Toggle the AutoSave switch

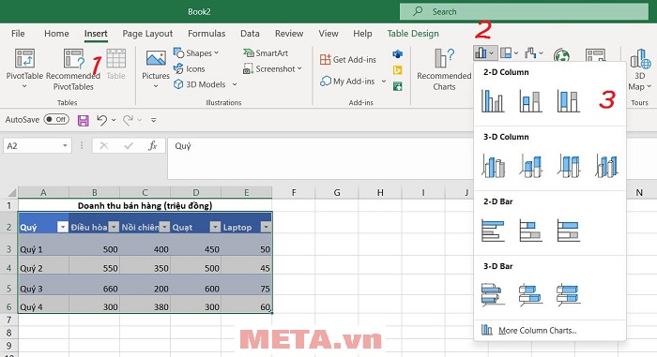(x=56, y=120)
